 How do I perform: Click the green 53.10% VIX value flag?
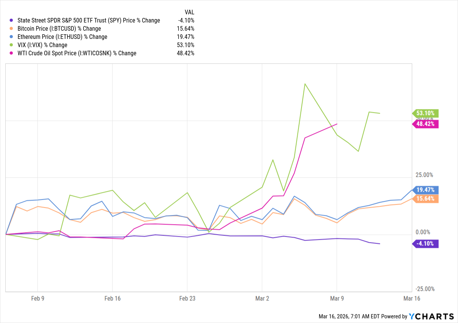(x=426, y=113)
